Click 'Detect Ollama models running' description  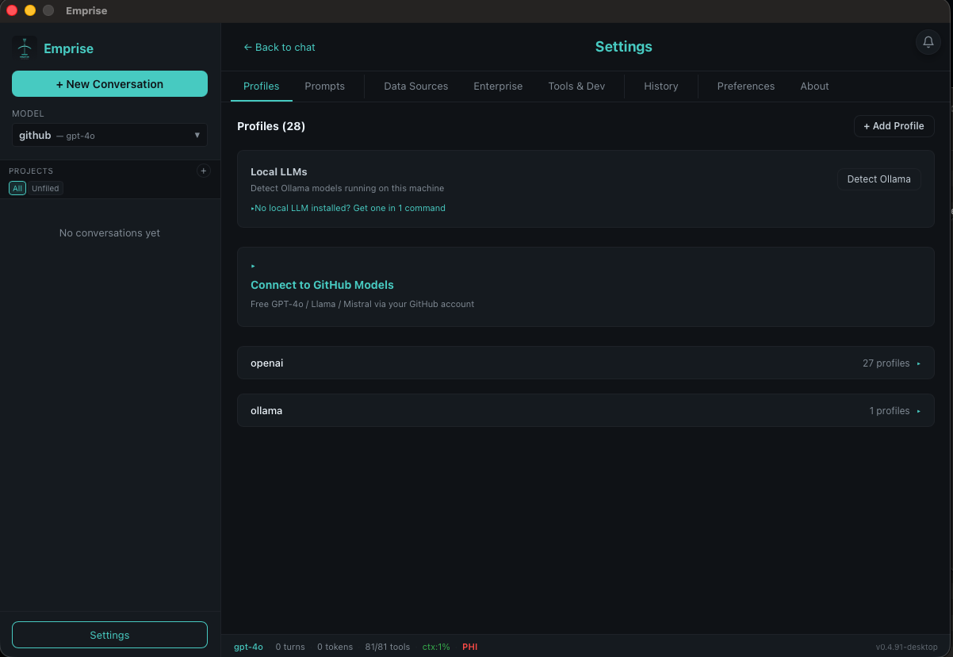click(347, 188)
